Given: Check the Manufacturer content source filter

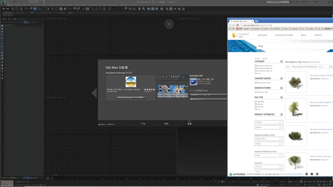Looking at the screenshot, I should click(x=256, y=83).
